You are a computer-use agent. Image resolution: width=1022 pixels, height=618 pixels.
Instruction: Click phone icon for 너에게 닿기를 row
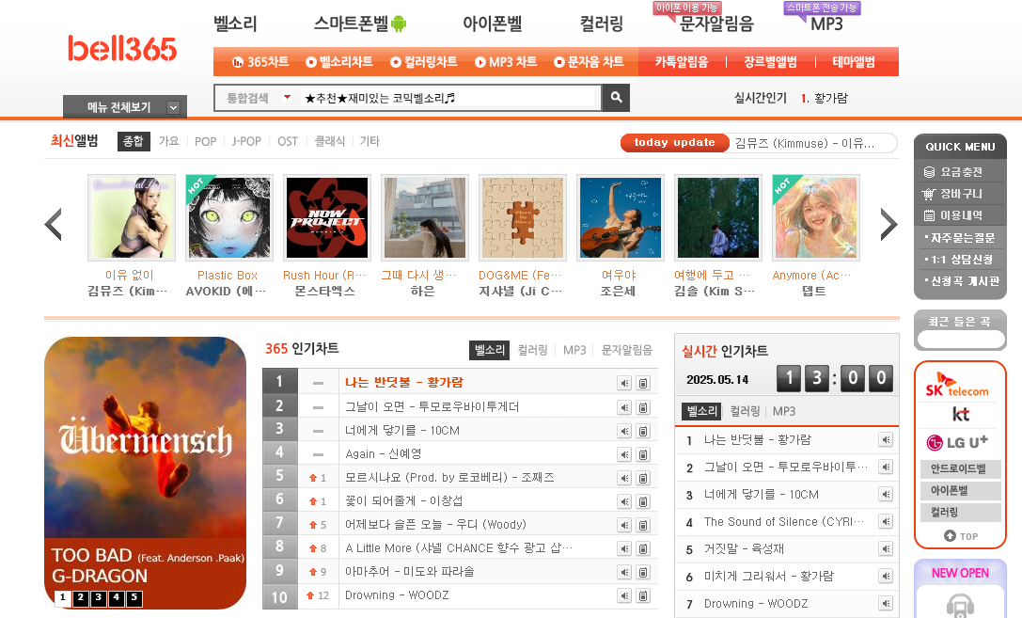(643, 431)
